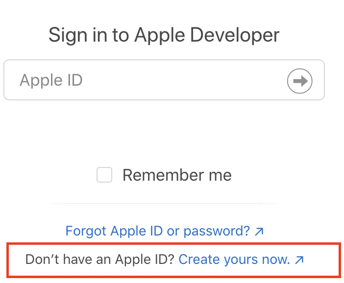344x283 pixels.
Task: Click the external-link arrow after Create yours now
Action: pos(299,260)
